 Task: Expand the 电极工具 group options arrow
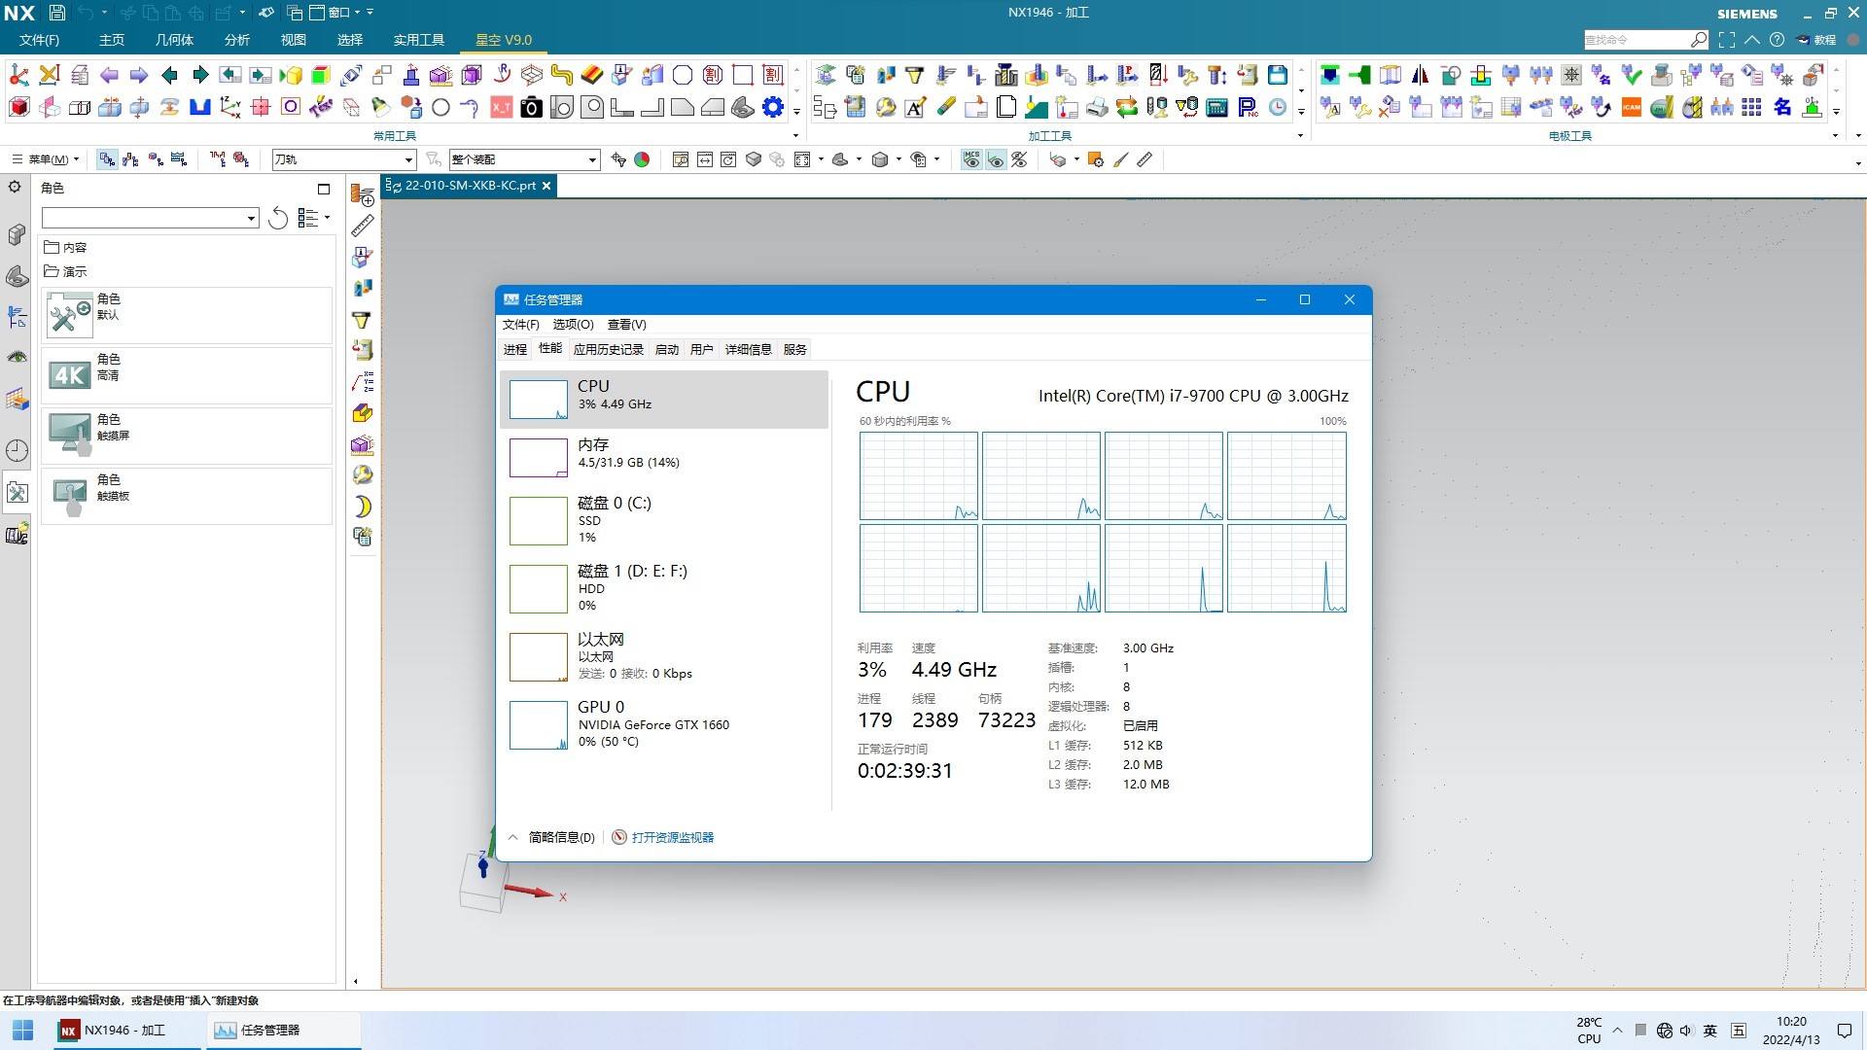click(1835, 136)
